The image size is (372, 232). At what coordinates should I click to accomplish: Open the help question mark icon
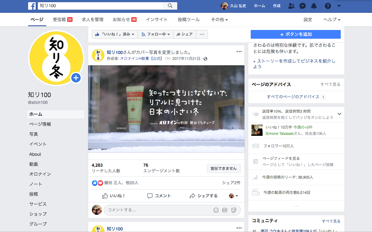328,6
